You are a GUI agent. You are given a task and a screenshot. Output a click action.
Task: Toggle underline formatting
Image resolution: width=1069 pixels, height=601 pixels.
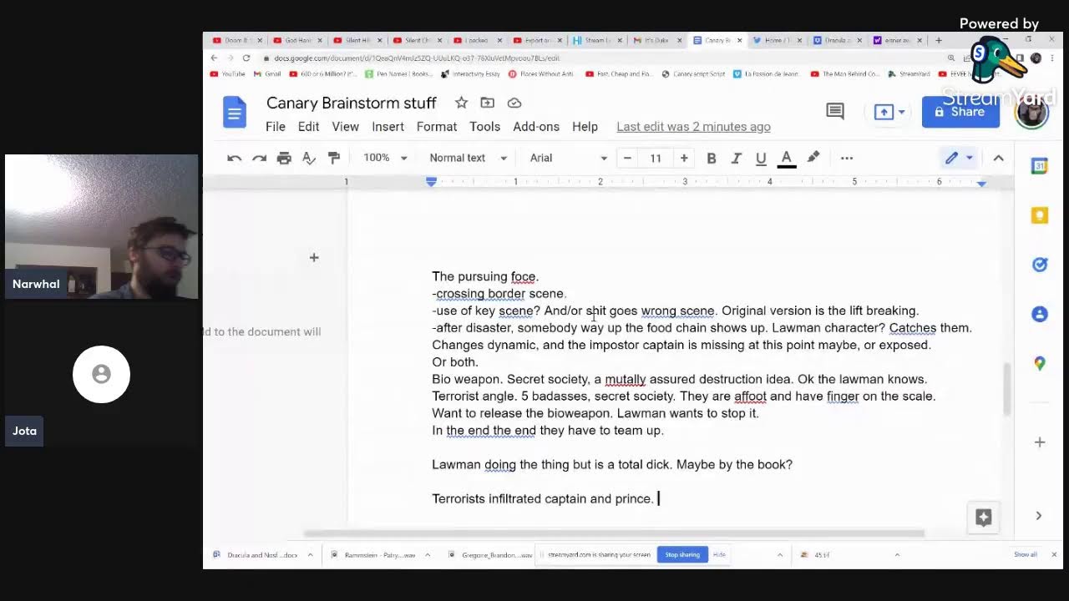(x=761, y=158)
